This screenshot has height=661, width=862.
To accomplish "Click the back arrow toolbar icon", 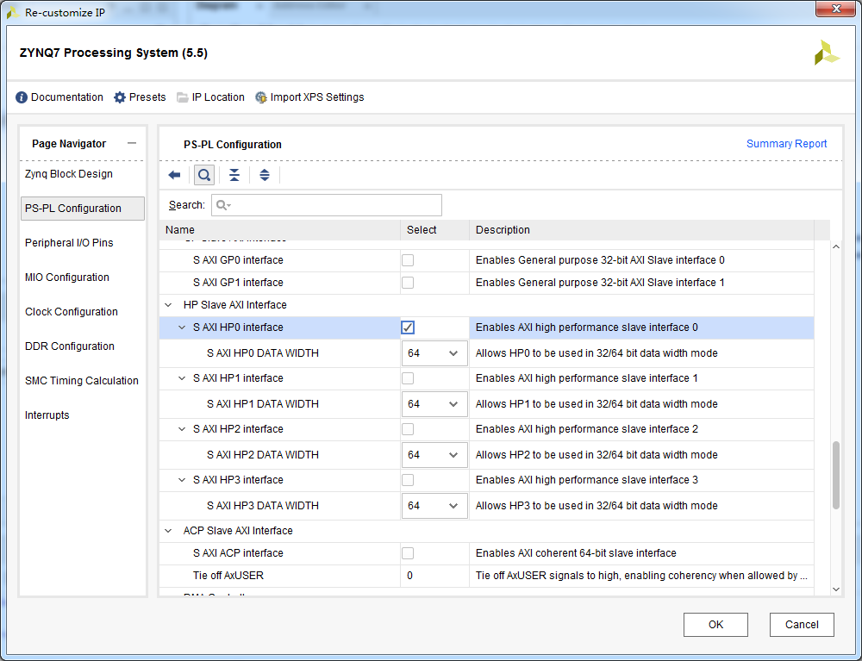I will (x=174, y=175).
